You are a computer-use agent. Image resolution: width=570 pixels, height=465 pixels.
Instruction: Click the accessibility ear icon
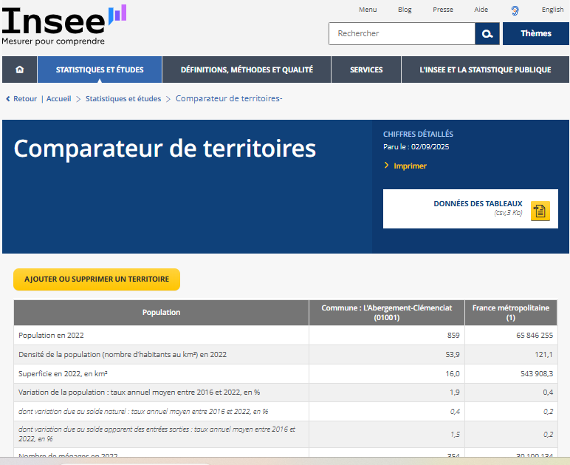[515, 10]
